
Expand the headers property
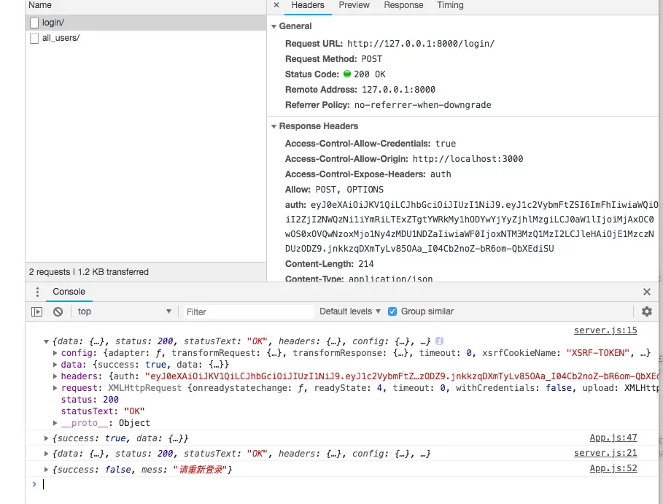click(x=55, y=376)
